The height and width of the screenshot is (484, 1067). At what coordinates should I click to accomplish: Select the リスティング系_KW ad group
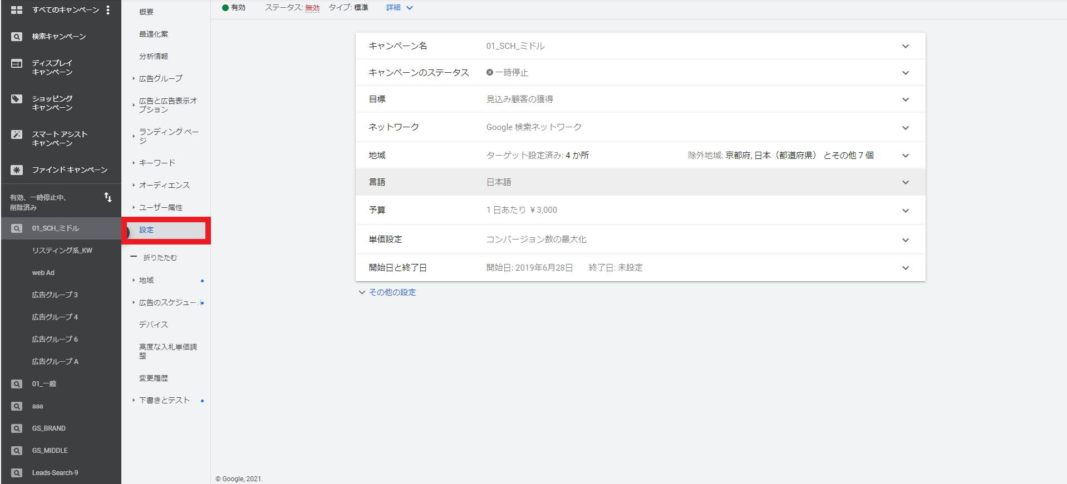click(x=62, y=251)
